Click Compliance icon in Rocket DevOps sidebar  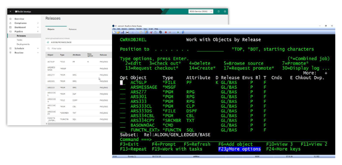pos(10,23)
